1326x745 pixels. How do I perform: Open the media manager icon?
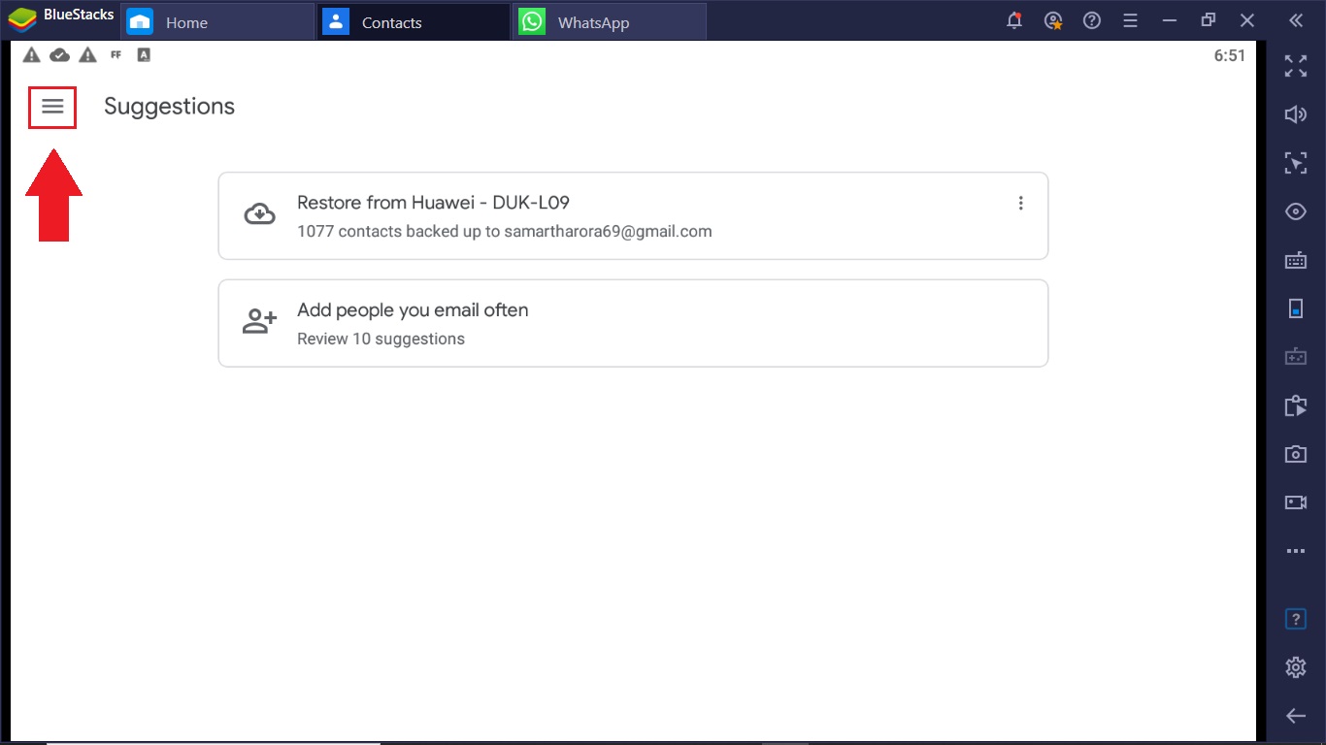[x=1296, y=405]
